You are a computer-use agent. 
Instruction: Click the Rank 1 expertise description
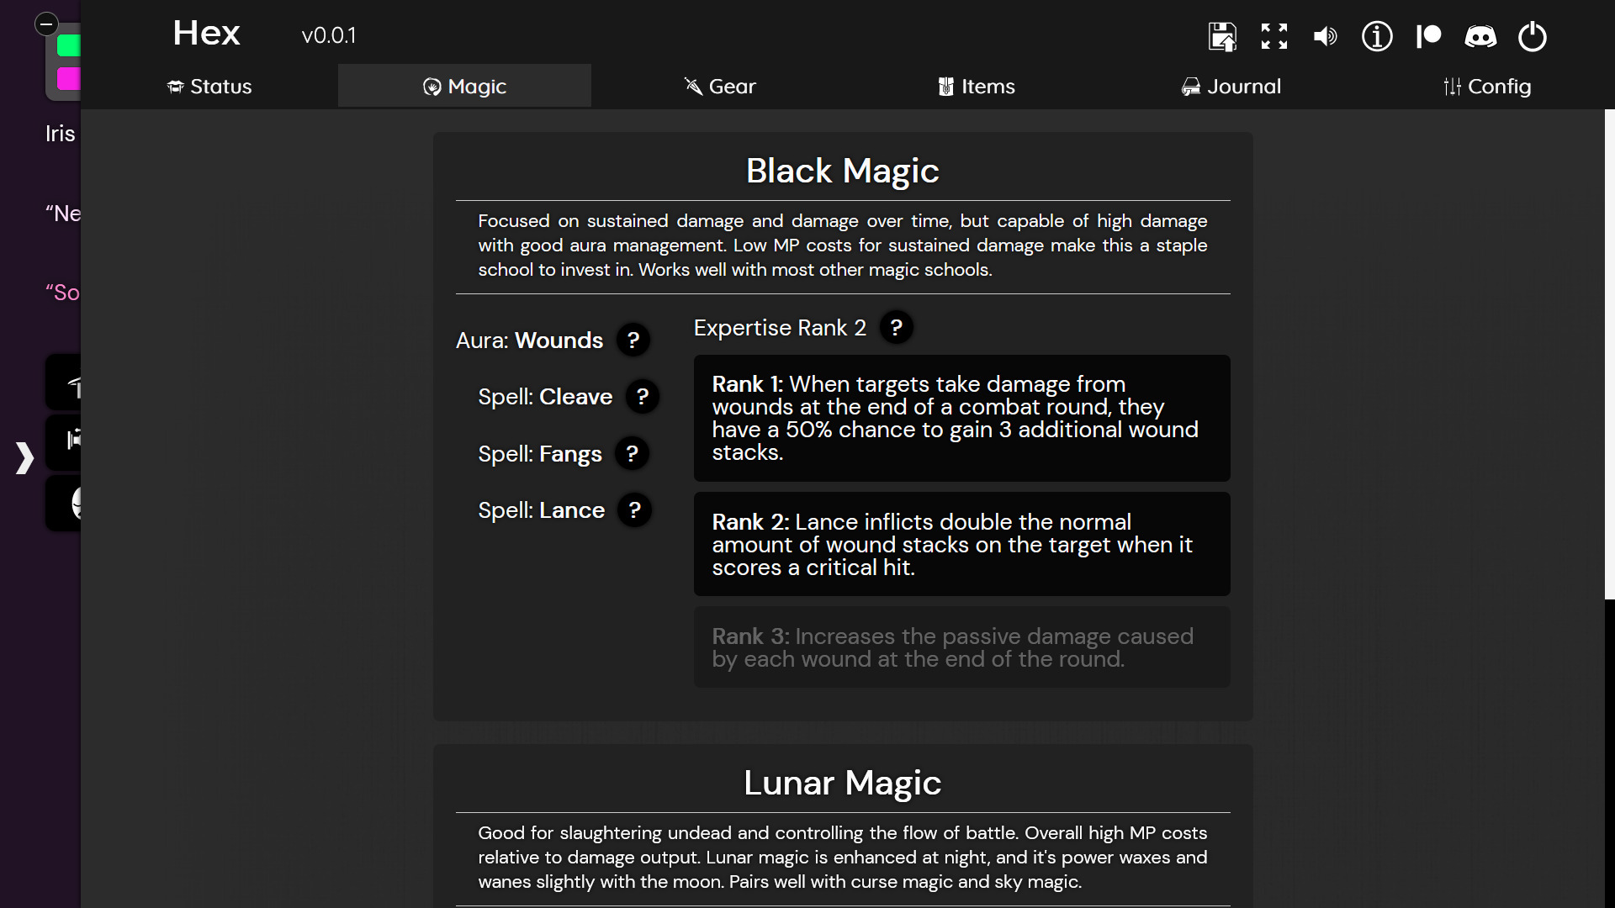click(961, 418)
